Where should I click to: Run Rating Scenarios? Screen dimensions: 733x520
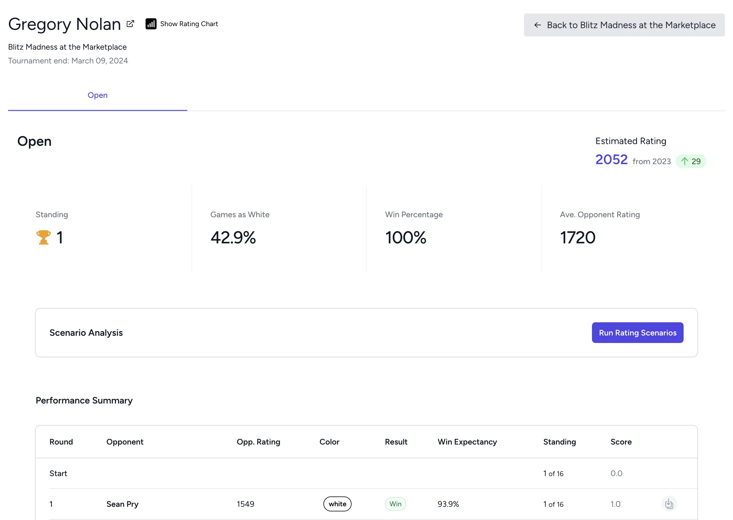click(x=637, y=333)
